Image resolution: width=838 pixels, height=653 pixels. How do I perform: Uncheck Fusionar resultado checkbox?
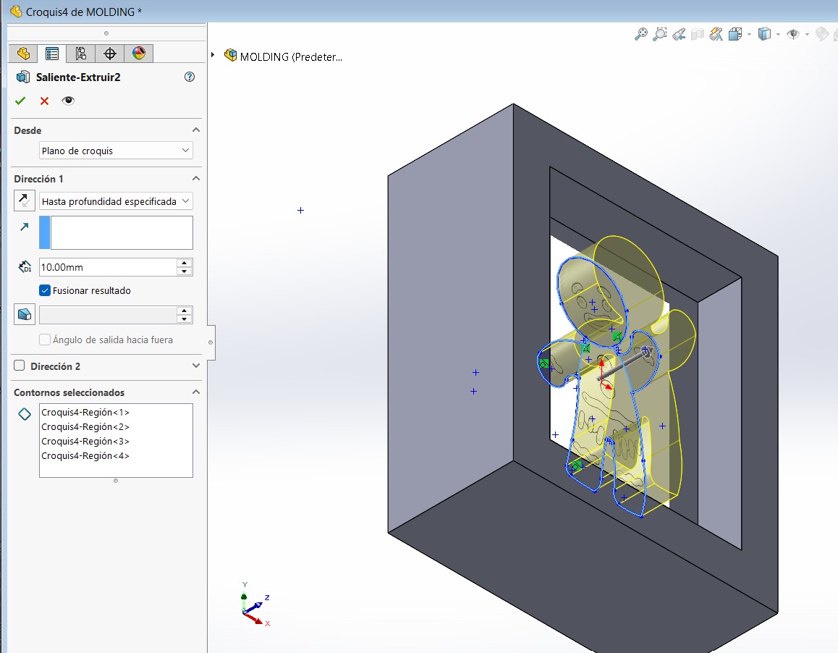[x=45, y=290]
